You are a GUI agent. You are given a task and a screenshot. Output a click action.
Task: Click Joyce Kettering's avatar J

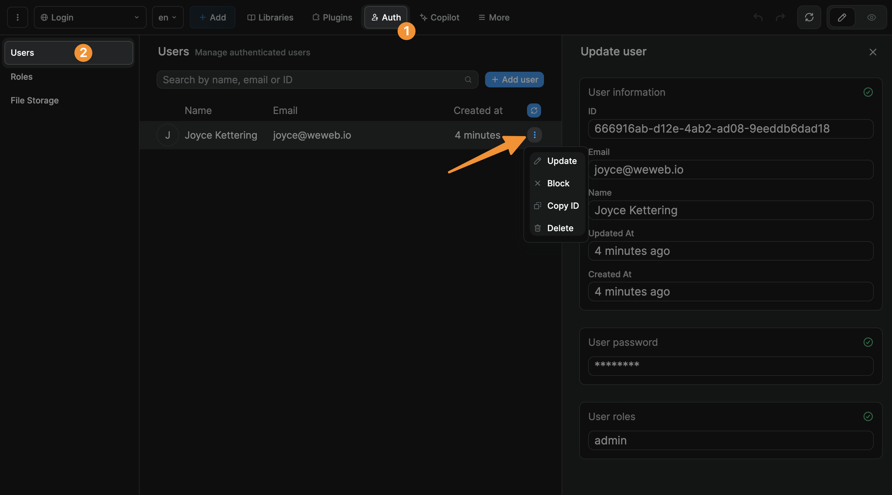click(x=167, y=135)
